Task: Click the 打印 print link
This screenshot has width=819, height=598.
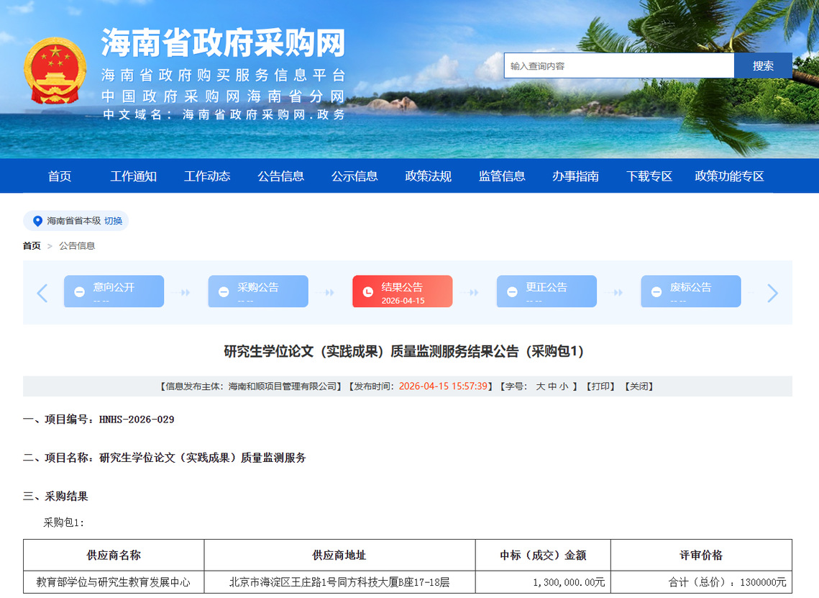Action: point(602,386)
